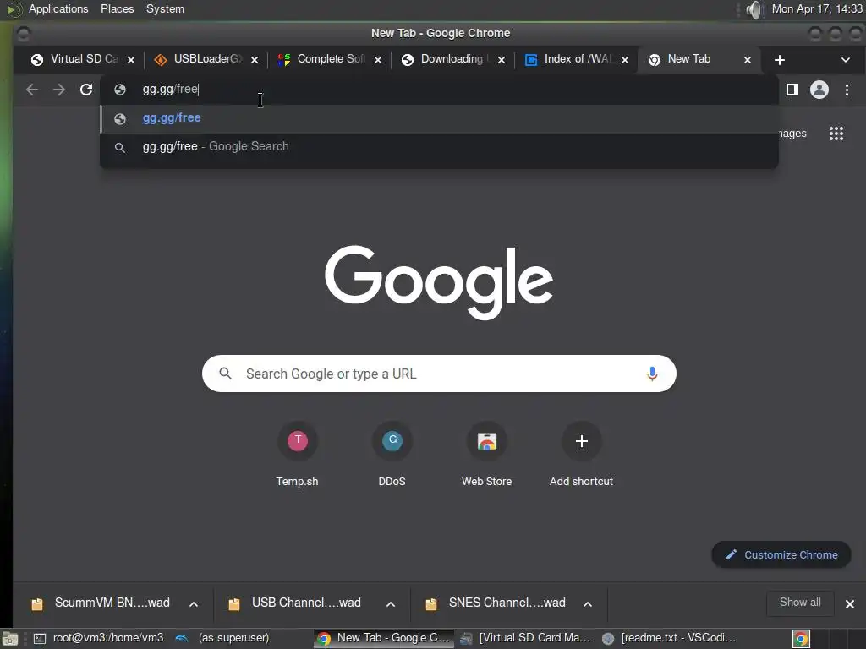Open Chrome's three-dot menu
Image resolution: width=866 pixels, height=649 pixels.
pyautogui.click(x=847, y=90)
